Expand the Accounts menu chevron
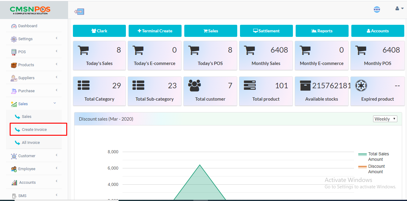407x201 pixels. (57, 181)
